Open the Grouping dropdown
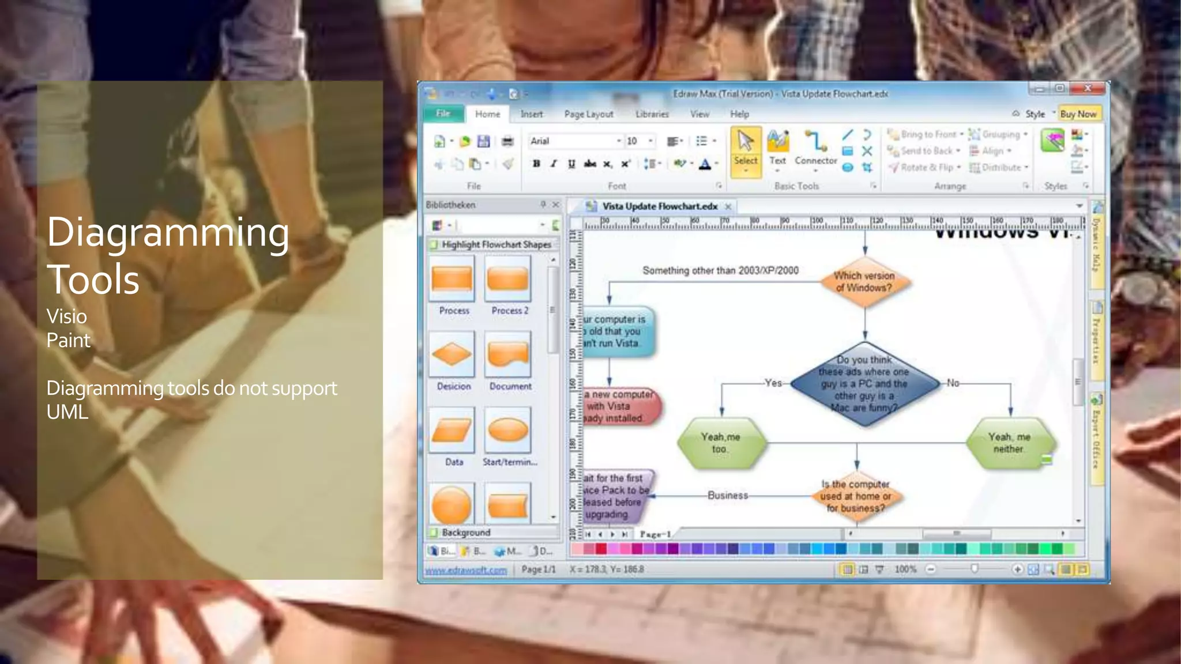Viewport: 1181px width, 664px height. [x=1025, y=134]
